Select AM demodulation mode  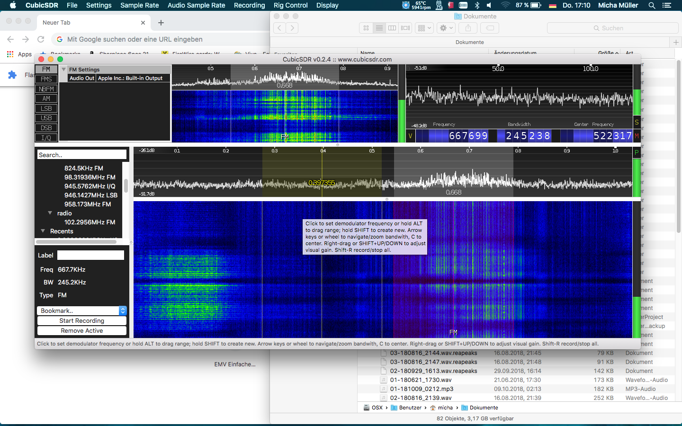click(46, 98)
